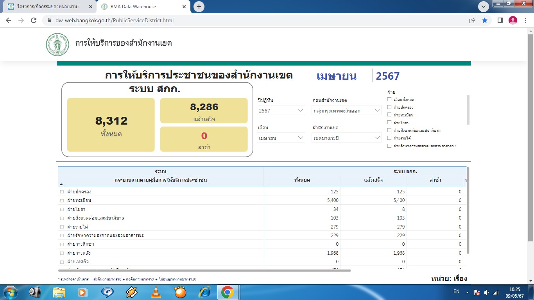Switch to the first browser tab โครงการ/กิจกรรม
534x300 pixels.
pos(48,7)
